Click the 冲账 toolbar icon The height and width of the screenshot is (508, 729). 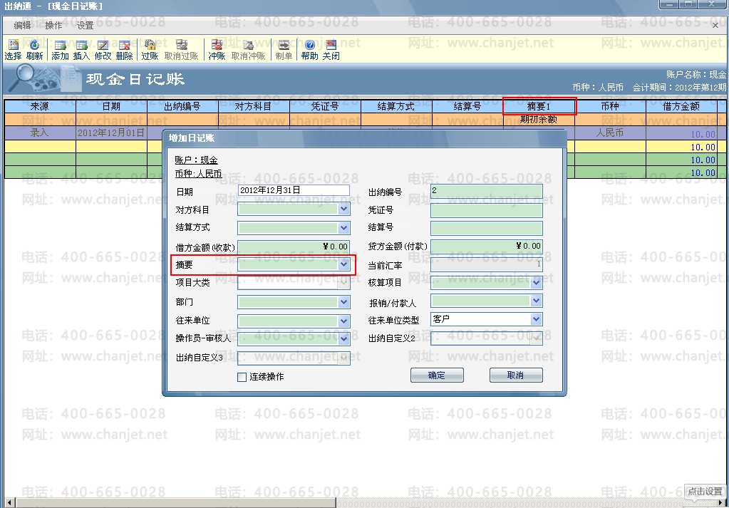coord(217,50)
